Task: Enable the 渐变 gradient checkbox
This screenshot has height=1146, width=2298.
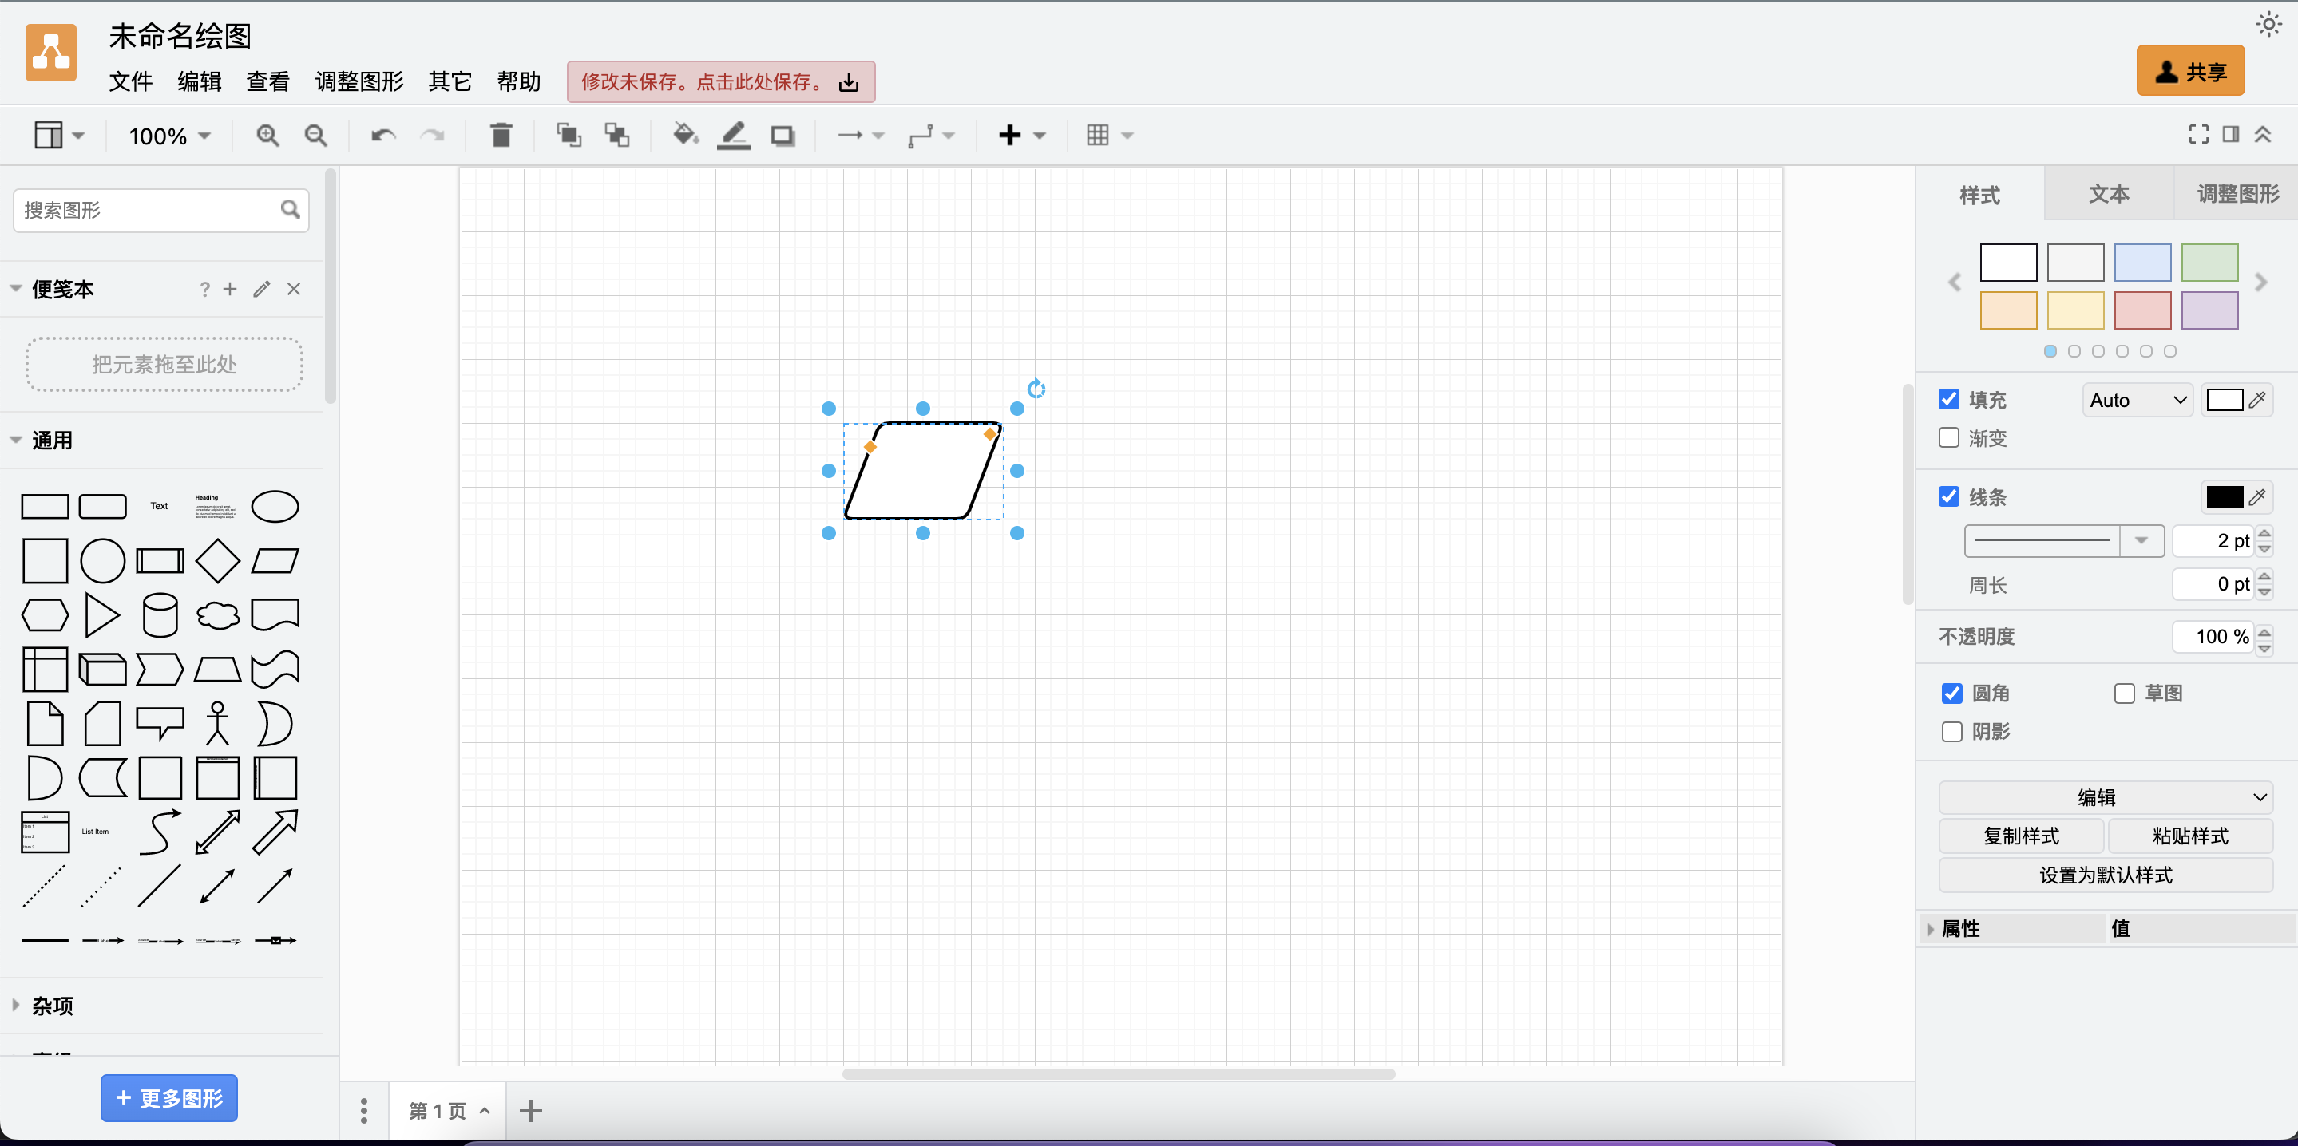Action: pyautogui.click(x=1949, y=438)
